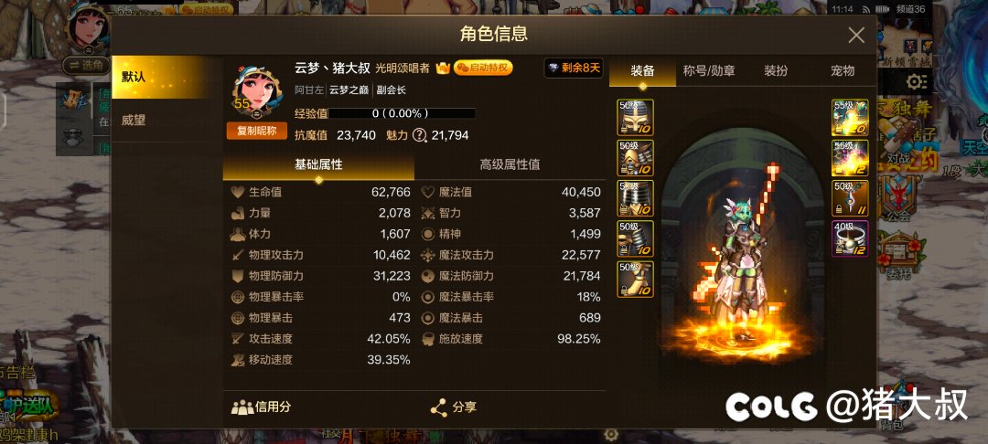988x444 pixels.
Task: Click the settings gear behind the panel
Action: (x=917, y=81)
